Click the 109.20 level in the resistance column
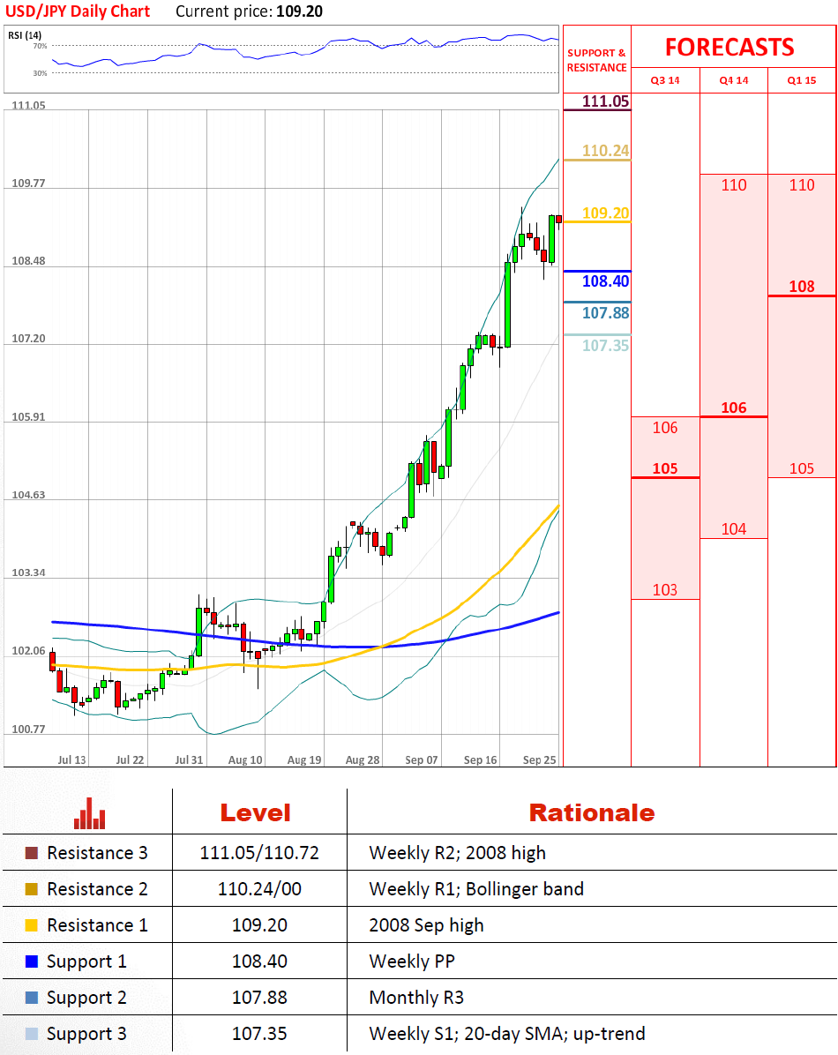The image size is (838, 1055). (x=605, y=213)
